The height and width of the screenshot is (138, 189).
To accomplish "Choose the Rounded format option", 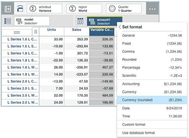I will pyautogui.click(x=152, y=60).
